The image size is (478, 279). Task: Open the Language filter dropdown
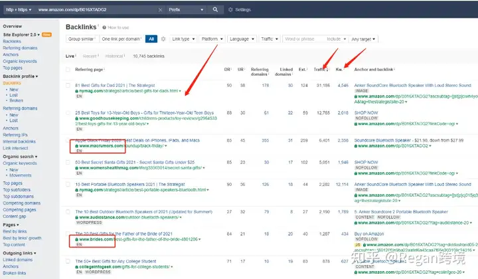[242, 39]
